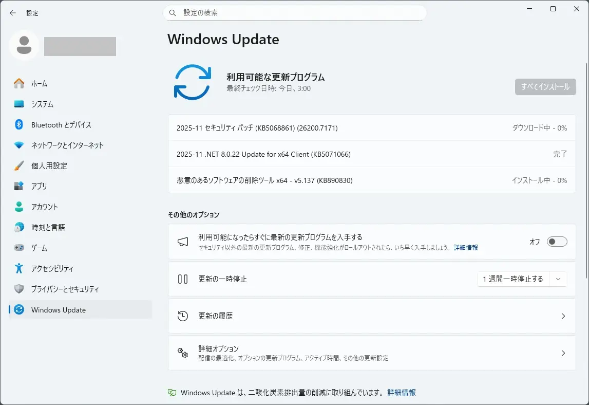
Task: Expand 更新の履歴 with its chevron
Action: pos(563,316)
